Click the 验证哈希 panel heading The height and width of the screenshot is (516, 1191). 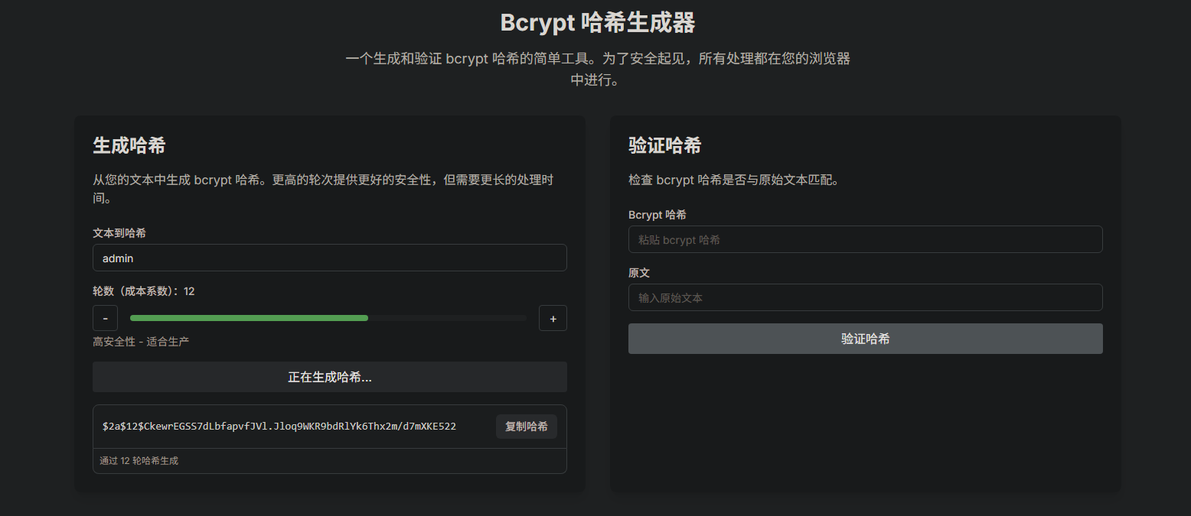click(664, 145)
